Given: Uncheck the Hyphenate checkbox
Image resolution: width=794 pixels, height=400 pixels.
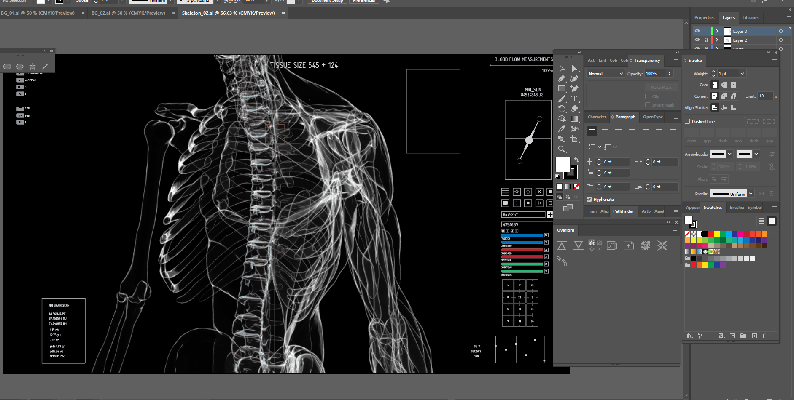Looking at the screenshot, I should pos(589,199).
